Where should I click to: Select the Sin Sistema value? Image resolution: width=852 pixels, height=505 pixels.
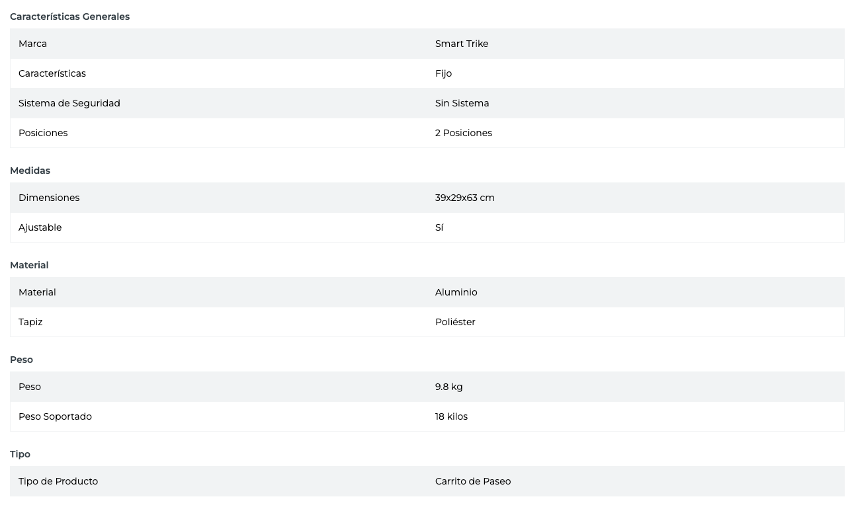462,103
